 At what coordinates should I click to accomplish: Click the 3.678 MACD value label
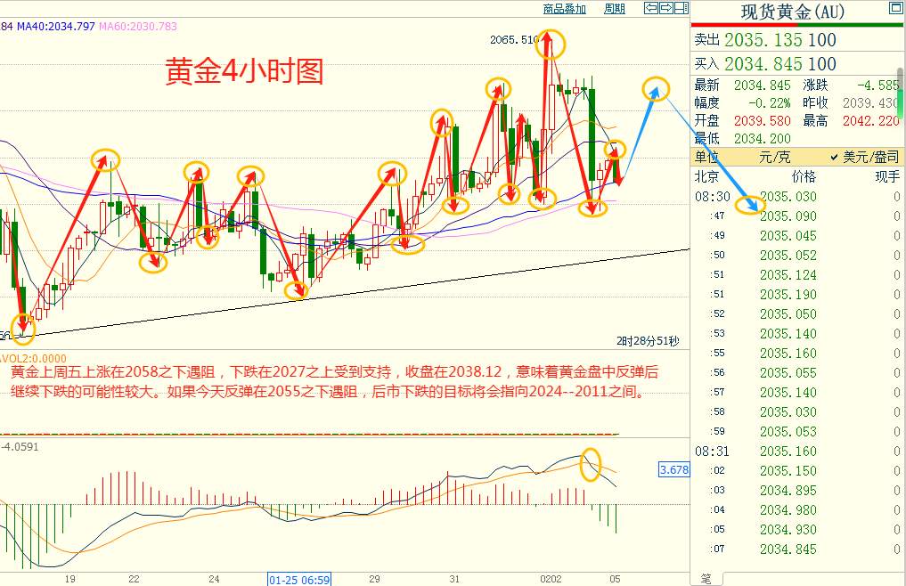click(673, 470)
